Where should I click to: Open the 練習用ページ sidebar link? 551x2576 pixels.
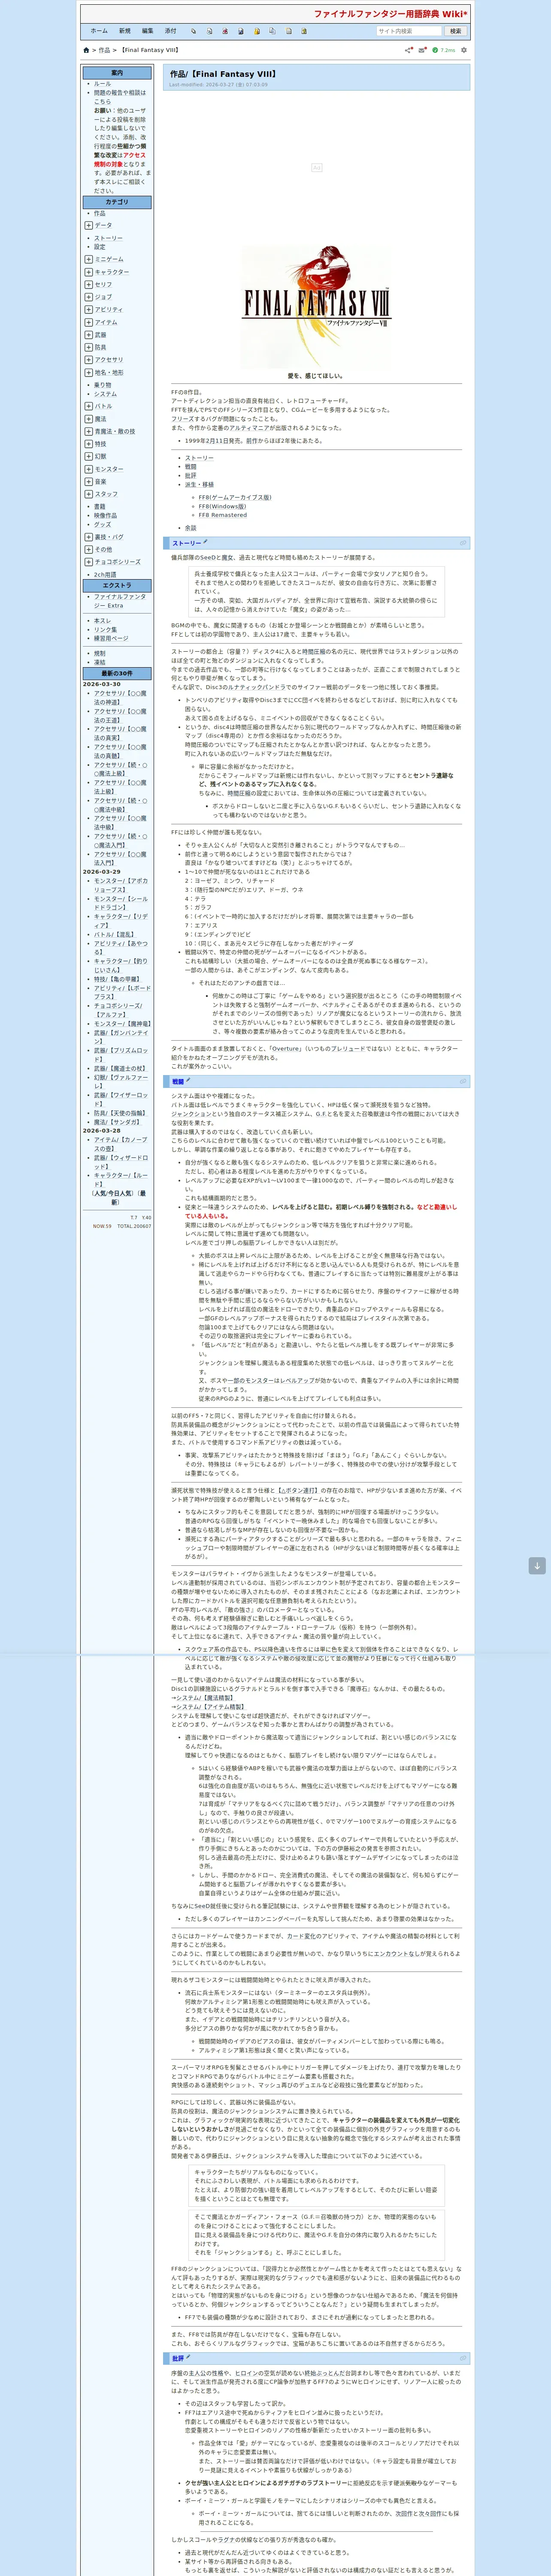pos(111,638)
